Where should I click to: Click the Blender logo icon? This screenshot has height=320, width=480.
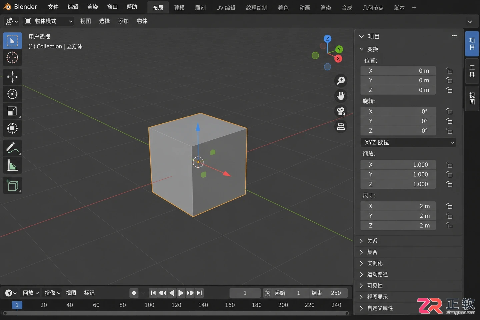(x=7, y=7)
